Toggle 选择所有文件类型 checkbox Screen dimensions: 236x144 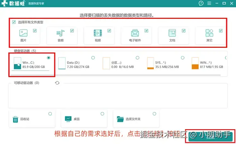[x=14, y=22]
